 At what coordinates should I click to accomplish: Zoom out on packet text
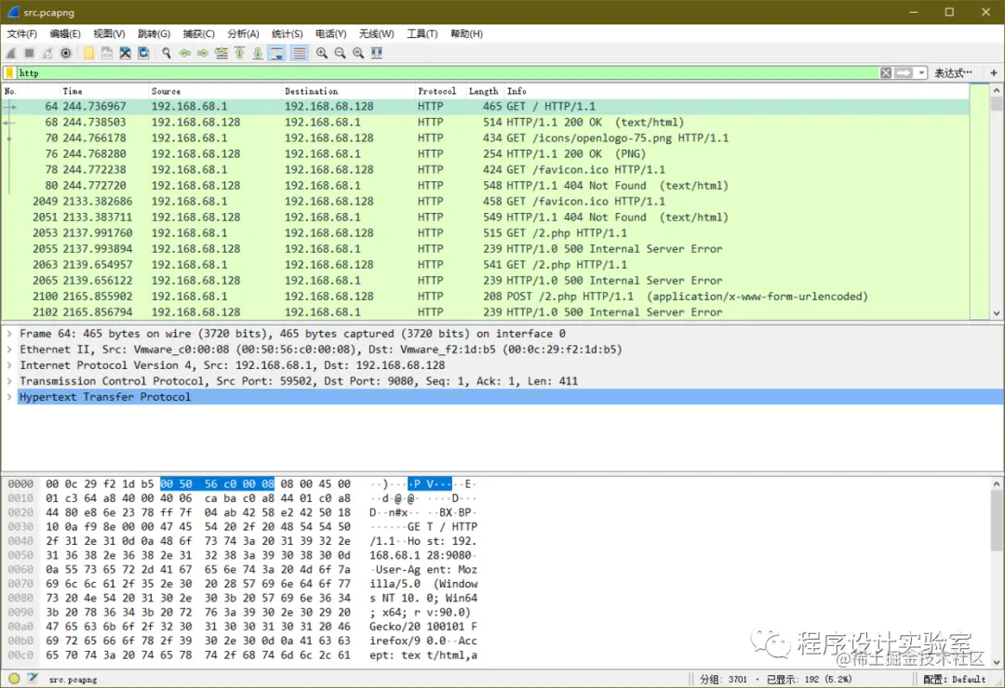pos(340,53)
